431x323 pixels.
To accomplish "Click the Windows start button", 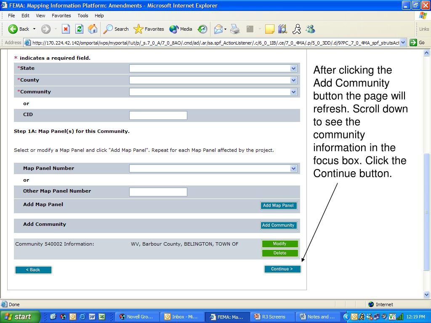I will point(20,317).
